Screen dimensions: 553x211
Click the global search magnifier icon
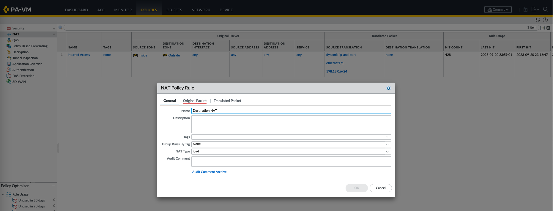pos(545,9)
